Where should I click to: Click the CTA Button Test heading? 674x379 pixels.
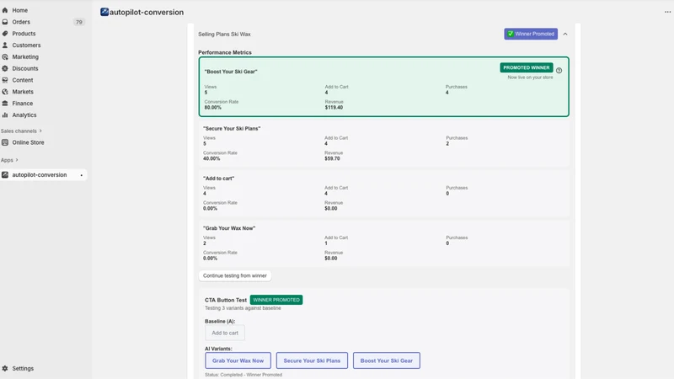coord(226,300)
